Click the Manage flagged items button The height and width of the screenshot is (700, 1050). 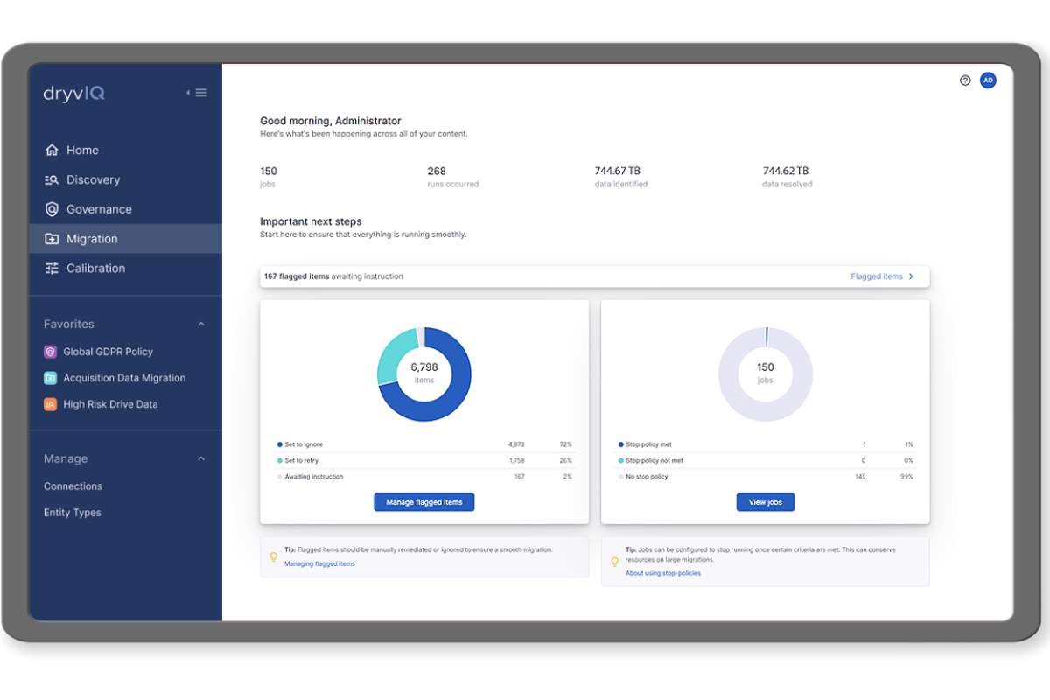tap(424, 501)
